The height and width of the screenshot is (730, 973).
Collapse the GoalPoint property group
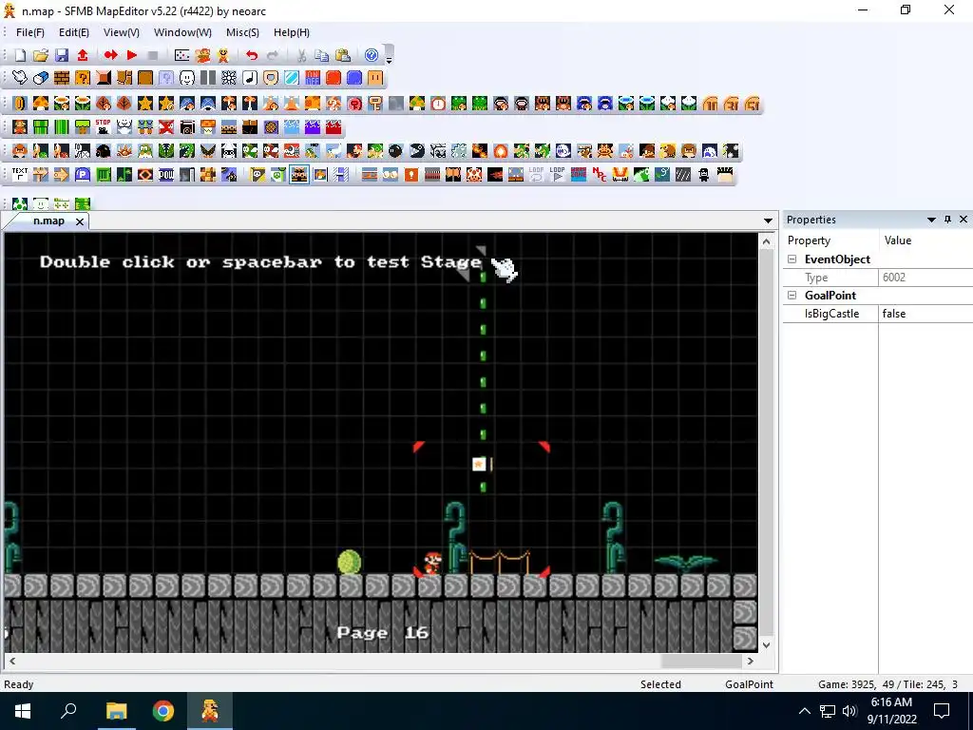click(792, 296)
